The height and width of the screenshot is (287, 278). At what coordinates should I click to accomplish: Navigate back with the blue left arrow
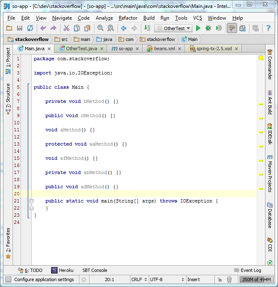pyautogui.click(x=124, y=28)
